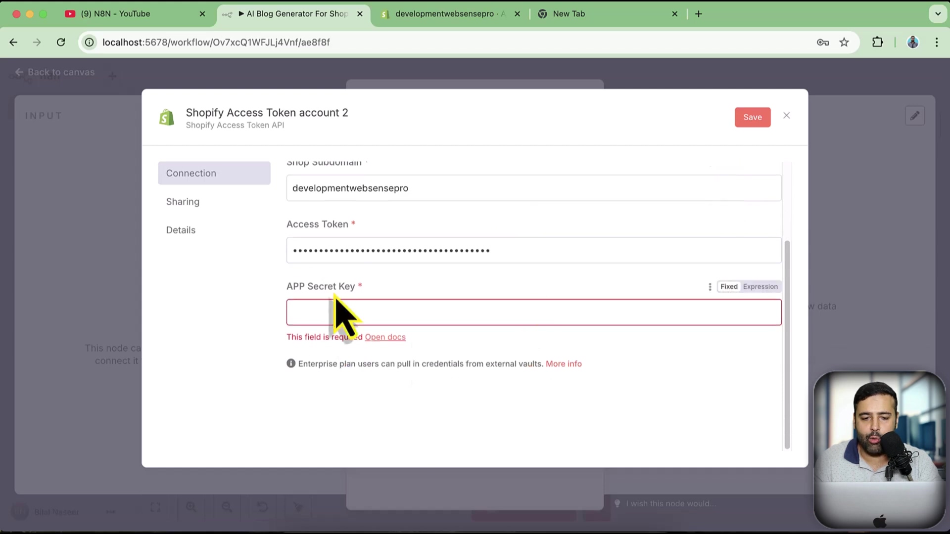Screen dimensions: 950x534
Task: Switch APP Secret Key to Expression mode
Action: pos(760,287)
